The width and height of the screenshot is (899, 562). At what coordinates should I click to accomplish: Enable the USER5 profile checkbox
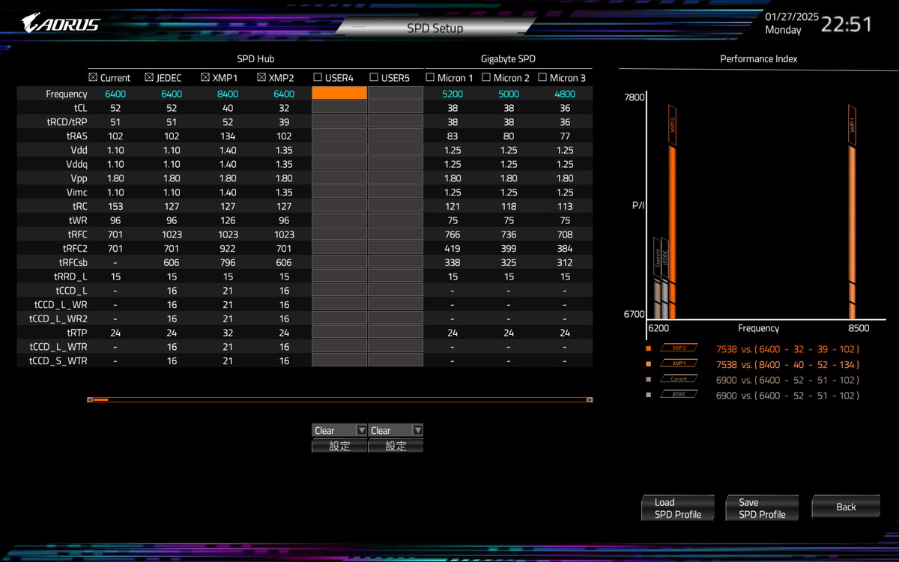pyautogui.click(x=374, y=77)
